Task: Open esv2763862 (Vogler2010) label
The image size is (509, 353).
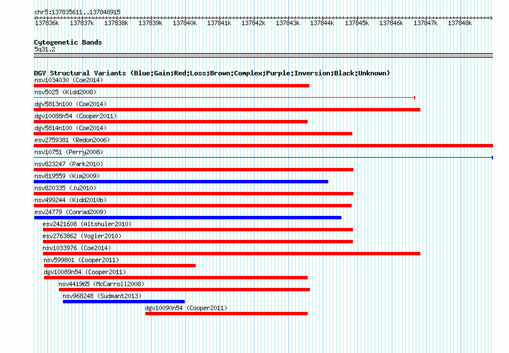Action: coord(82,236)
